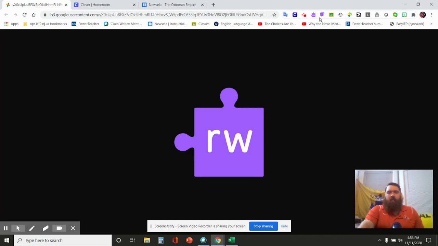Image resolution: width=438 pixels, height=246 pixels.
Task: Open the PowerTeacher sum... bookmark
Action: coord(364,24)
